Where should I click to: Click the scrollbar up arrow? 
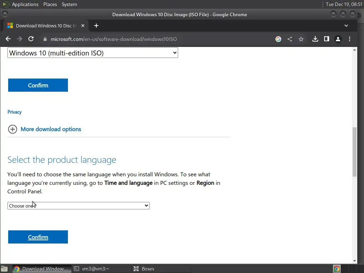click(x=354, y=50)
